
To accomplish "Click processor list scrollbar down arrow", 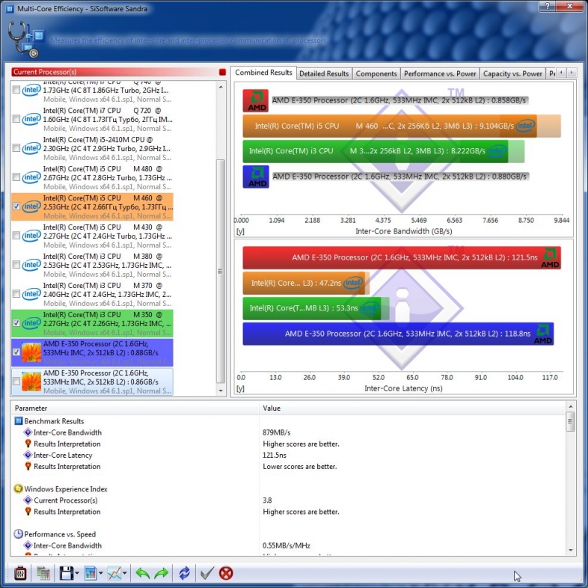I will (x=221, y=391).
